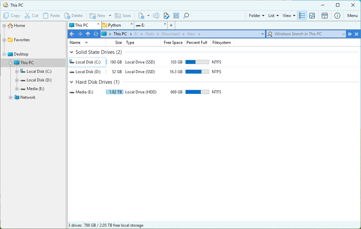The image size is (361, 229).
Task: Open the path field history dropdown
Action: pyautogui.click(x=262, y=34)
